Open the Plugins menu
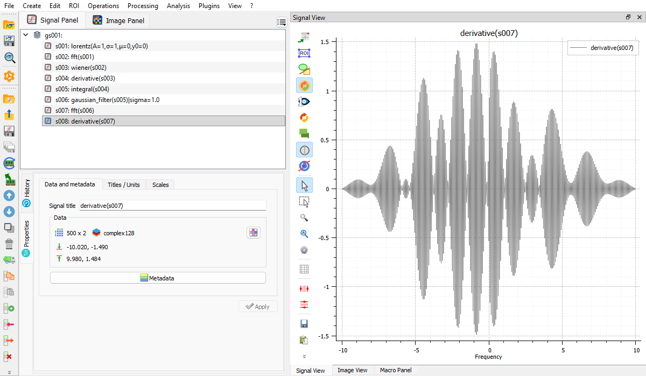 tap(209, 6)
